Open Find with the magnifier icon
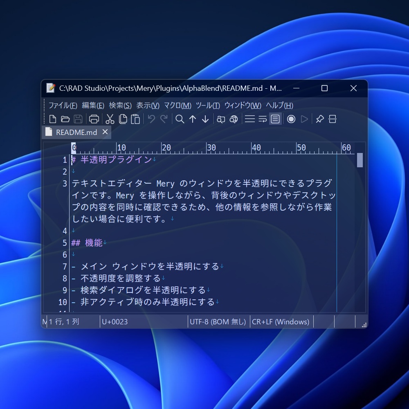 click(x=180, y=119)
